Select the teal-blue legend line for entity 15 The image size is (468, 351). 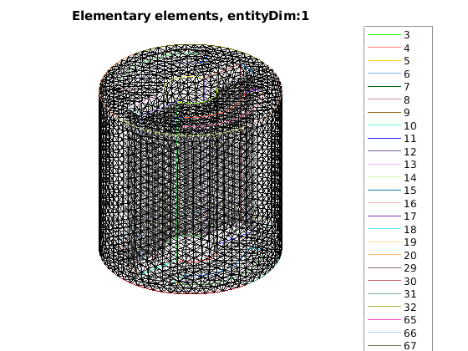[384, 191]
